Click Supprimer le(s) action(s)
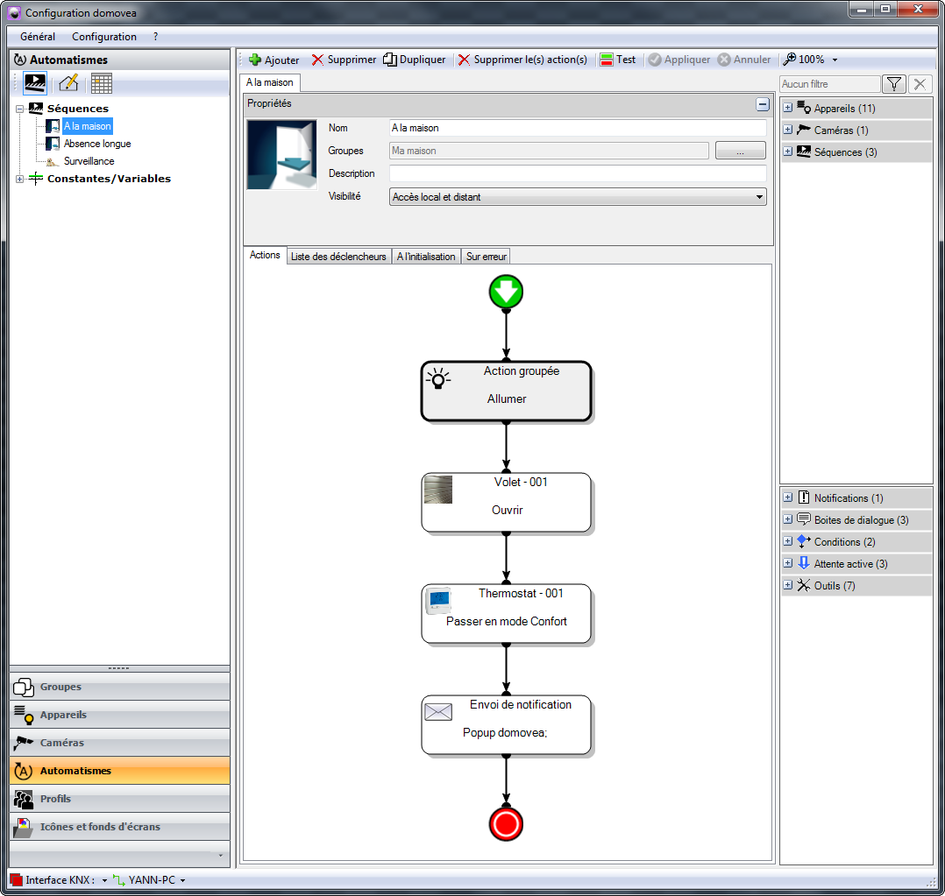The width and height of the screenshot is (945, 896). (522, 60)
